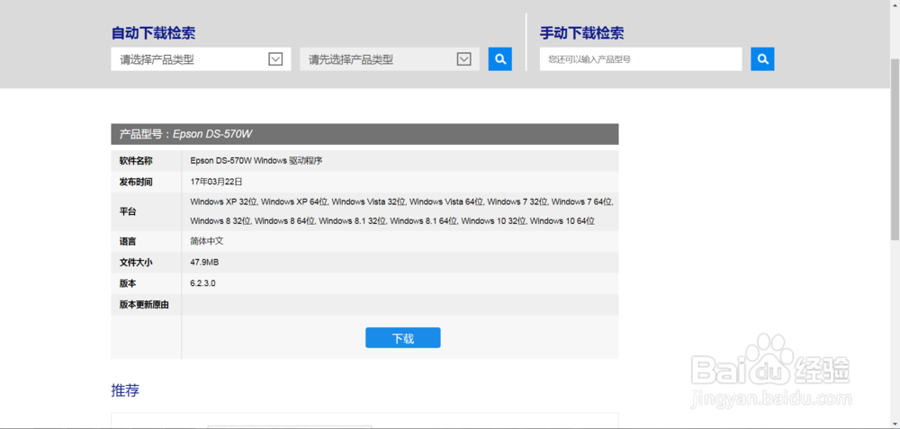Click the date 17年03月22日
900x429 pixels.
(x=216, y=182)
